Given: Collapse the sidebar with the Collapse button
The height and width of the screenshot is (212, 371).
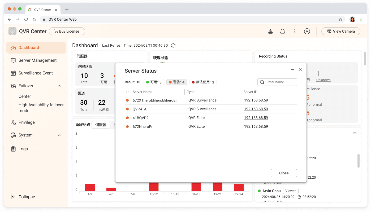Looking at the screenshot, I should (23, 197).
